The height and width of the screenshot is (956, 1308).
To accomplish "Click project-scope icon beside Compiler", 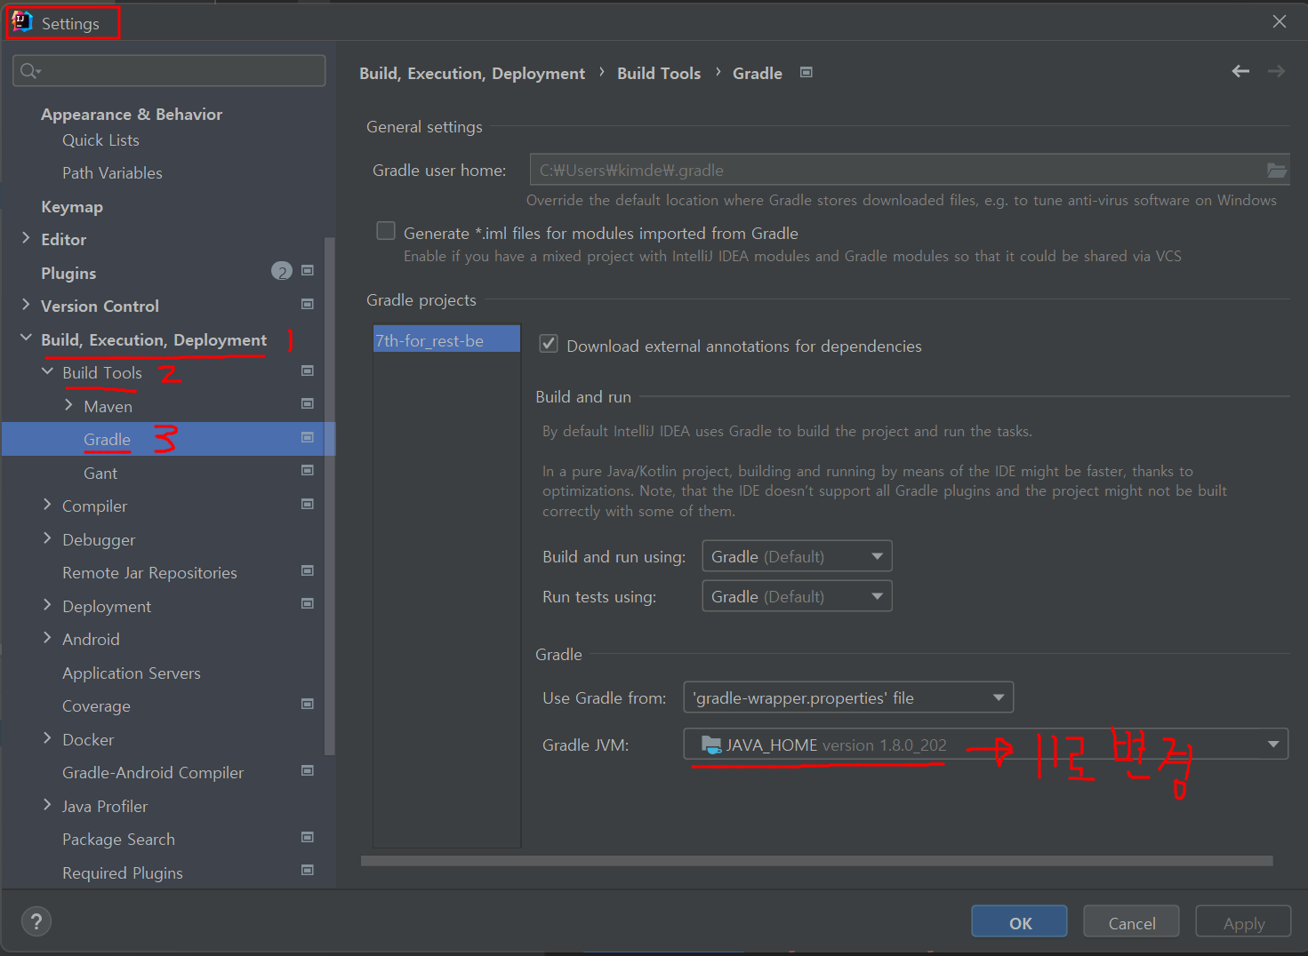I will click(x=308, y=504).
